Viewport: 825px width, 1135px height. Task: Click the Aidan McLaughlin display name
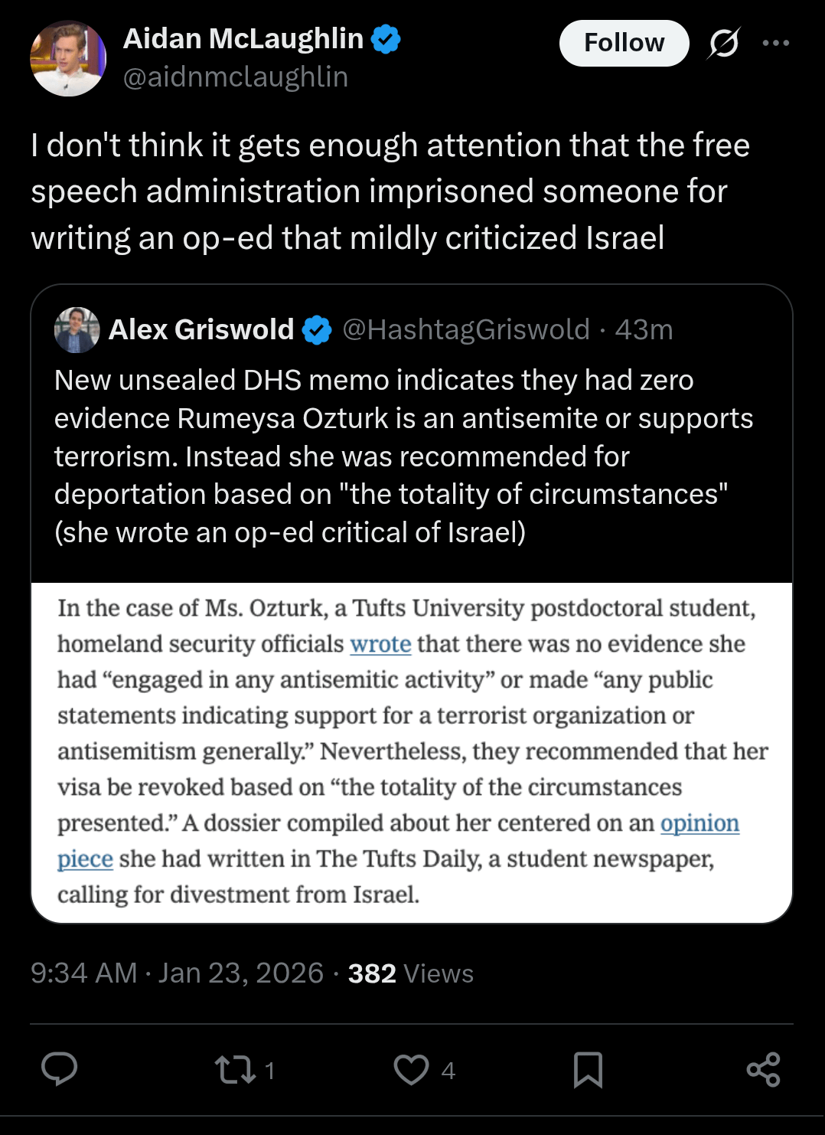click(243, 39)
